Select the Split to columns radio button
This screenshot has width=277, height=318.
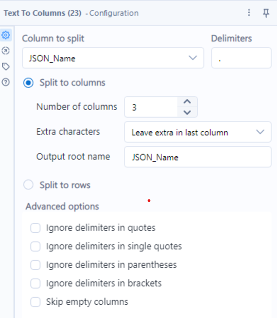28,83
